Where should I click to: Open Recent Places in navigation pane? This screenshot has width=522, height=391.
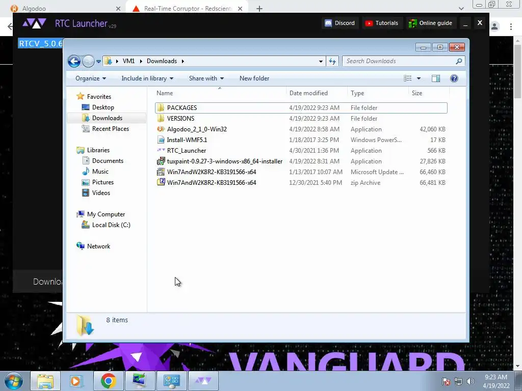pos(105,129)
